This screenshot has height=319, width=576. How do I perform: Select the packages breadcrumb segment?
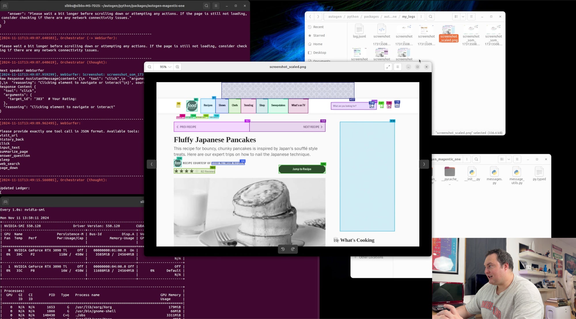tap(371, 17)
